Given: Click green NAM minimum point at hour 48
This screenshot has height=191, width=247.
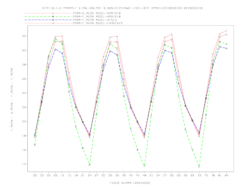Looking at the screenshot, I should pyautogui.click(x=144, y=166).
